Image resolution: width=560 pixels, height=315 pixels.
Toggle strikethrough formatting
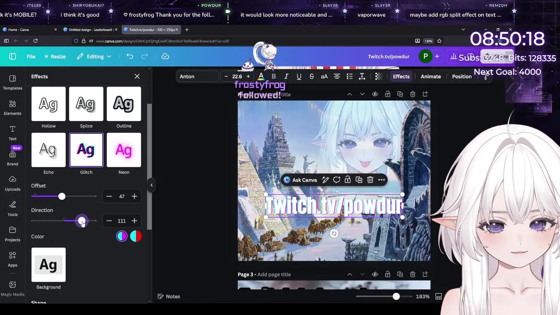pyautogui.click(x=311, y=77)
